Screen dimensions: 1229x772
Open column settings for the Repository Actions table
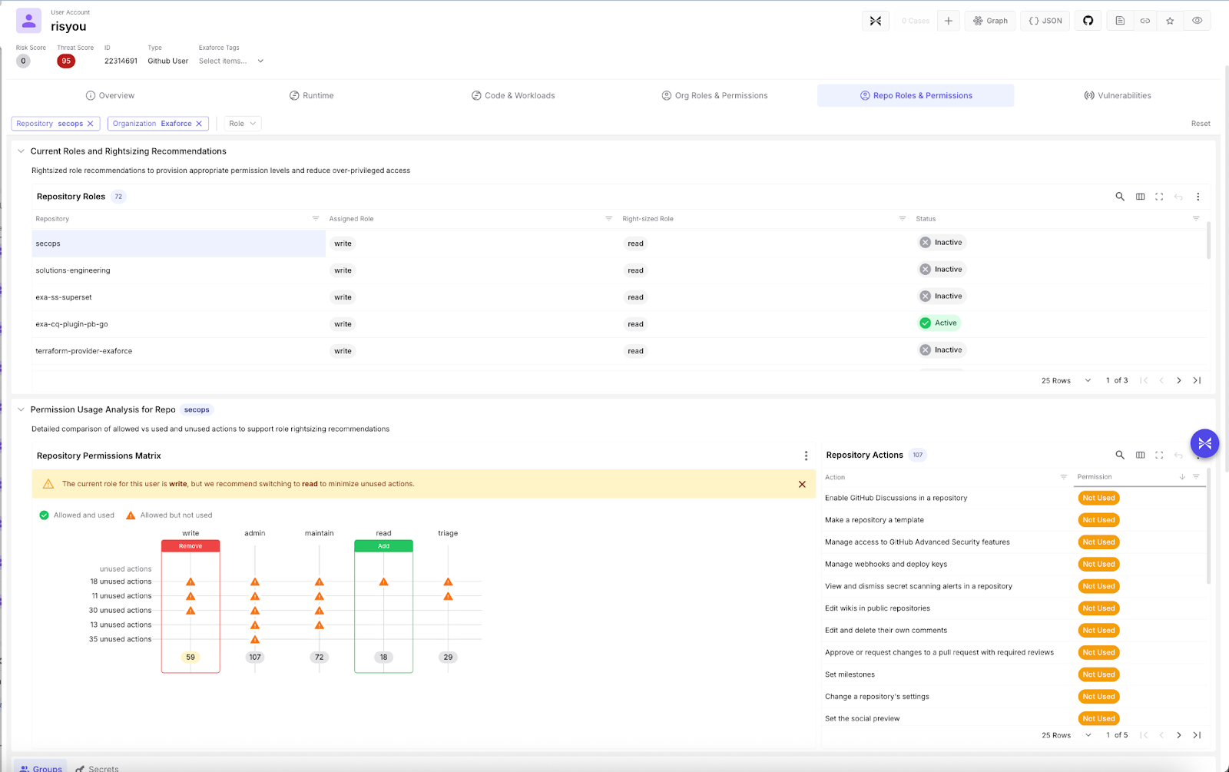tap(1140, 455)
